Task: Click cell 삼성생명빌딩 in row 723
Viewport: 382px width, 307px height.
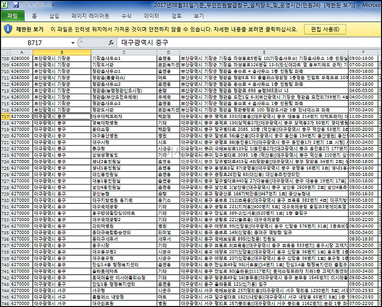Action: [124, 155]
